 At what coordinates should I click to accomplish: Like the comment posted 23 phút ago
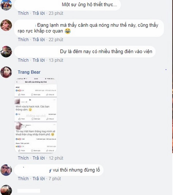tap(23, 13)
